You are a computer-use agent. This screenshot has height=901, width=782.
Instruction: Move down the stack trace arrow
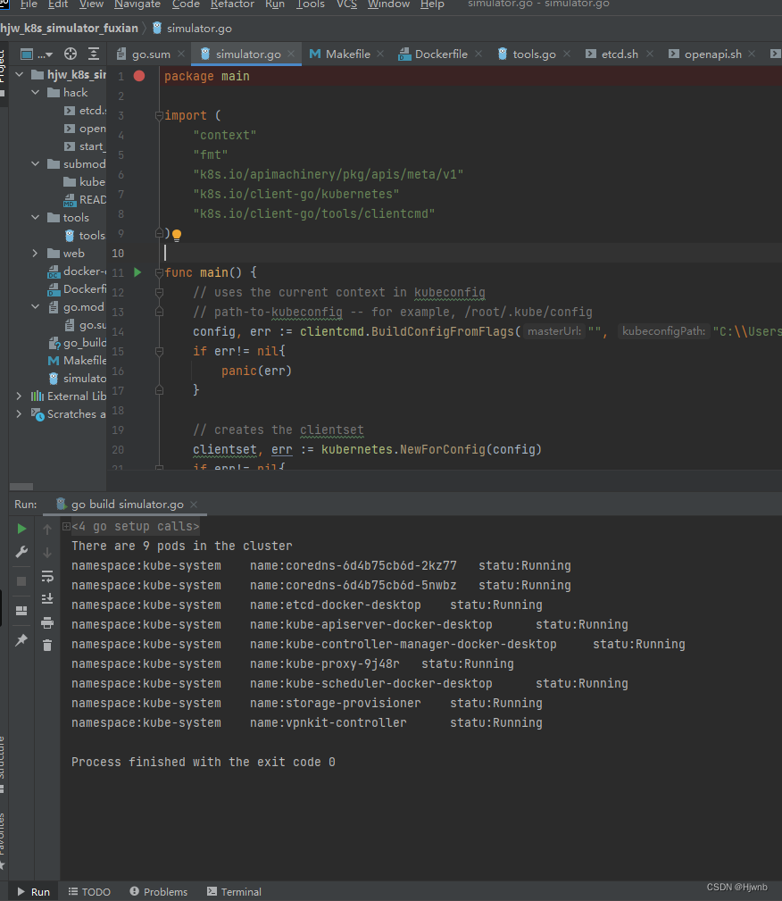click(x=47, y=552)
